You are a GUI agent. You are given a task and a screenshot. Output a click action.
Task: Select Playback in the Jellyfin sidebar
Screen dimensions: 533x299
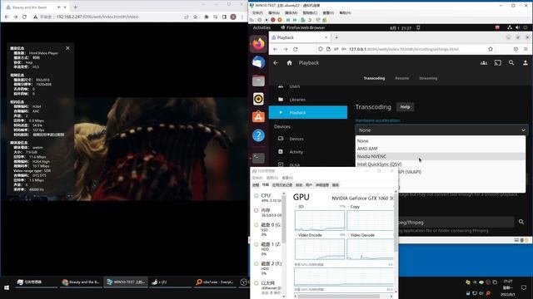tap(308, 113)
